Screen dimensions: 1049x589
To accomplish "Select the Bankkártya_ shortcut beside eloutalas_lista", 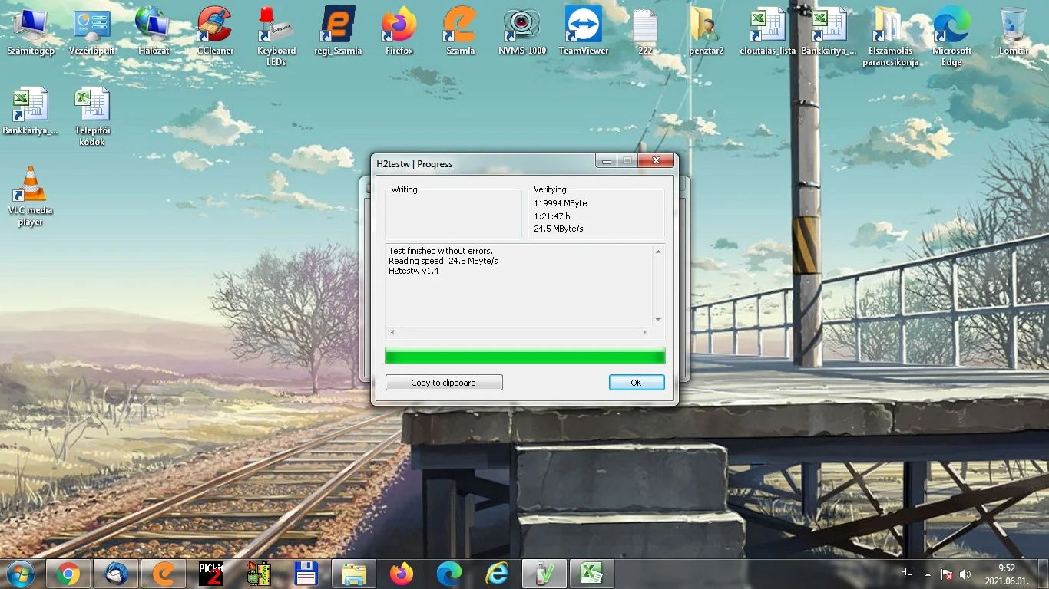I will (x=829, y=31).
